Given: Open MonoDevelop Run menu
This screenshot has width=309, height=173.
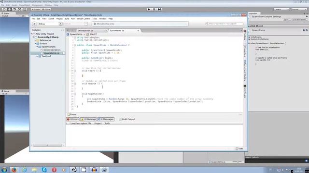Looking at the screenshot, I should [73, 19].
